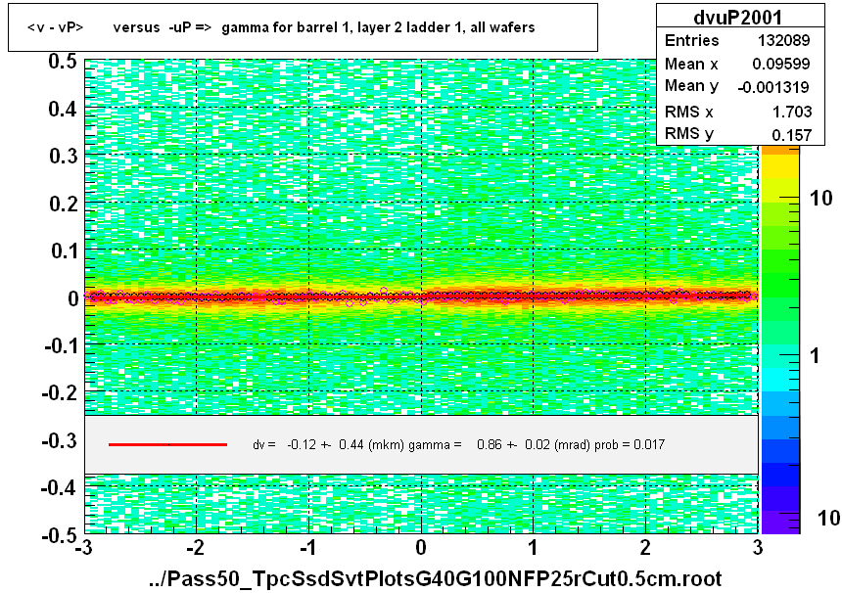Click the RMS x 1.703 row
The height and width of the screenshot is (593, 842).
[x=737, y=112]
